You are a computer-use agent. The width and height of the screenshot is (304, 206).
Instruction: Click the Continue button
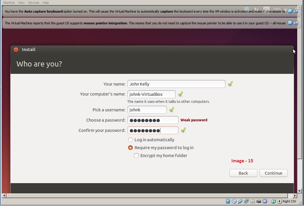coord(274,173)
